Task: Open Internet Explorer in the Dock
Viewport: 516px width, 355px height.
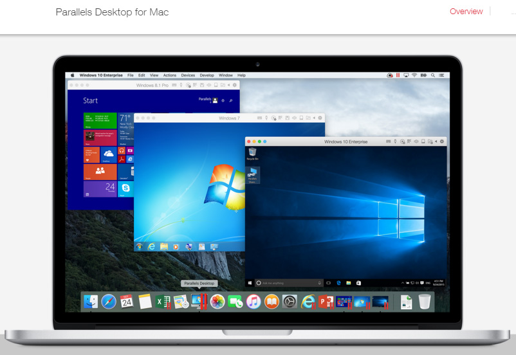Action: click(x=308, y=302)
